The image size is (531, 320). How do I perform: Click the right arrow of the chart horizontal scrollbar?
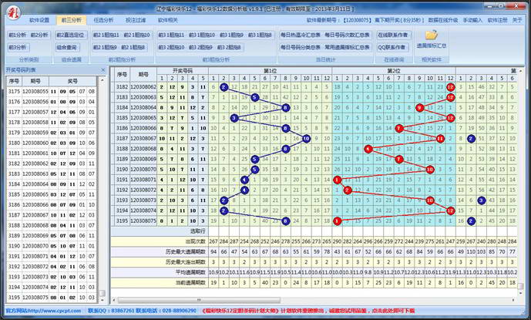tap(513, 300)
